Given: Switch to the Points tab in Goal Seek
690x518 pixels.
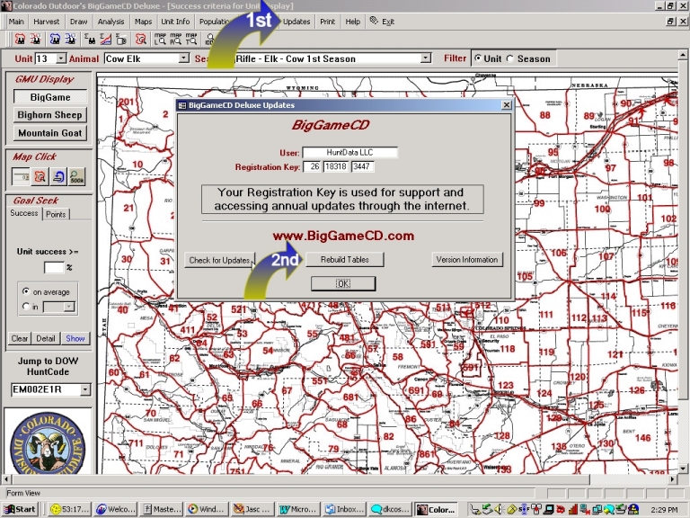Looking at the screenshot, I should pyautogui.click(x=56, y=214).
